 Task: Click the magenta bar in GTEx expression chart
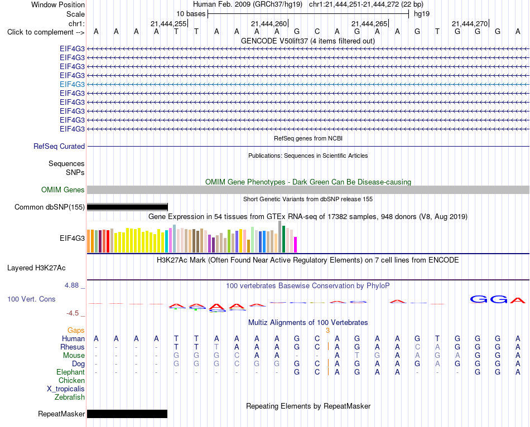296,245
